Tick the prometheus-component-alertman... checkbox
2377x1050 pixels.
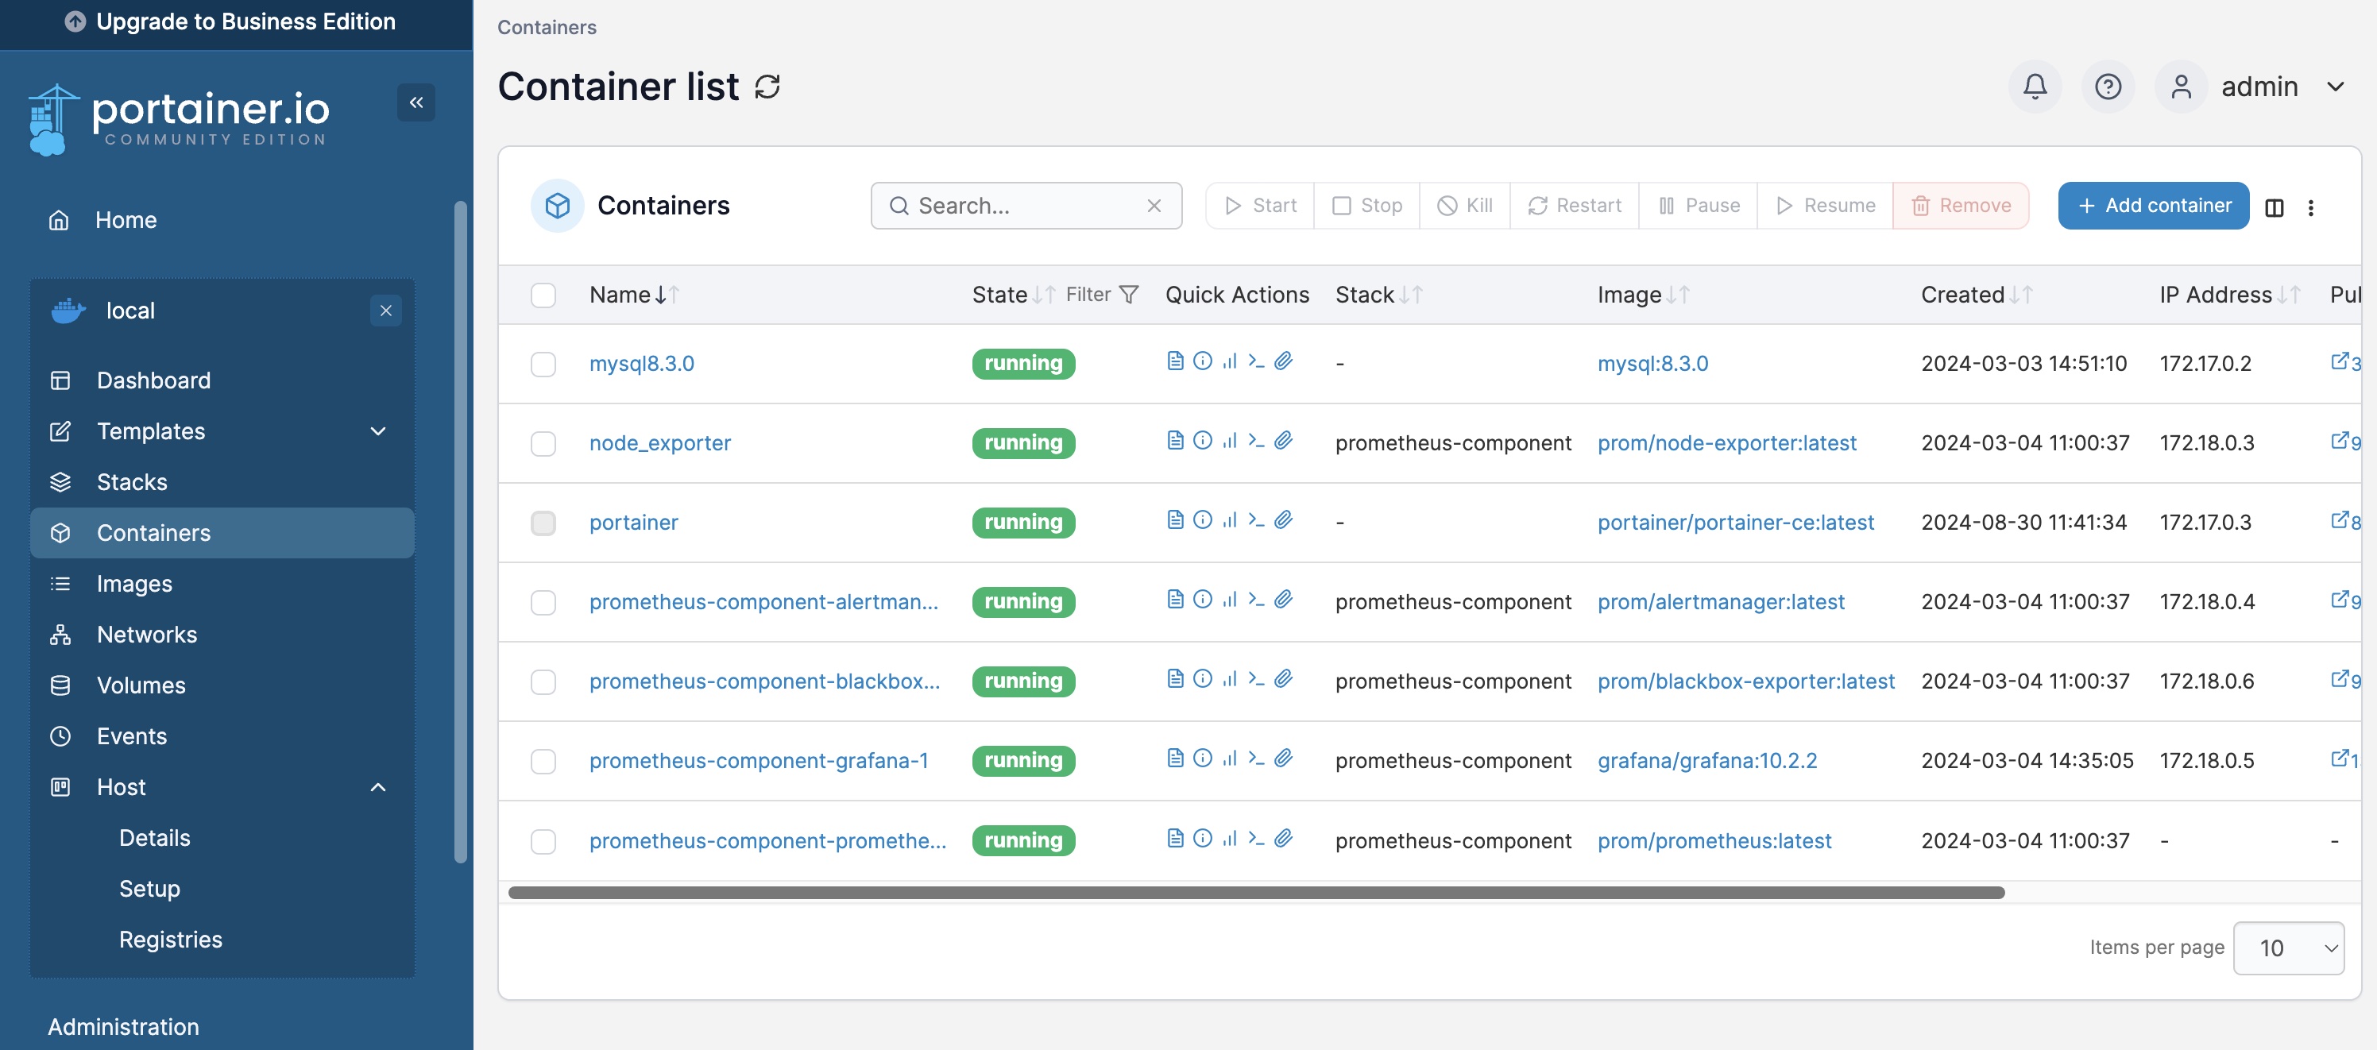[543, 603]
